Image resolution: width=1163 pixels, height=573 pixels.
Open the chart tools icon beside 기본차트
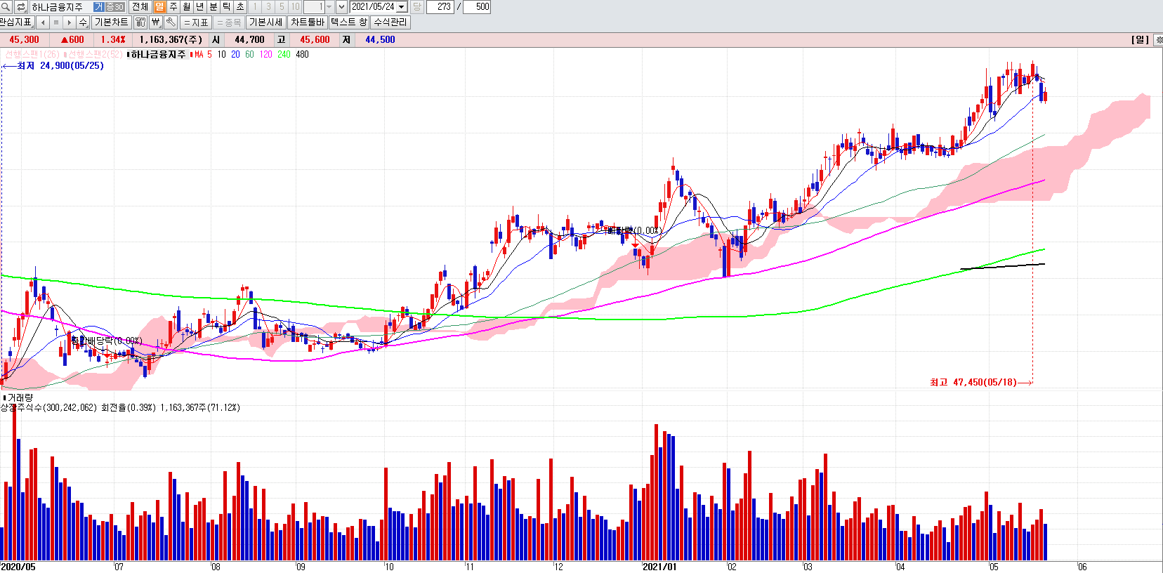(x=140, y=22)
